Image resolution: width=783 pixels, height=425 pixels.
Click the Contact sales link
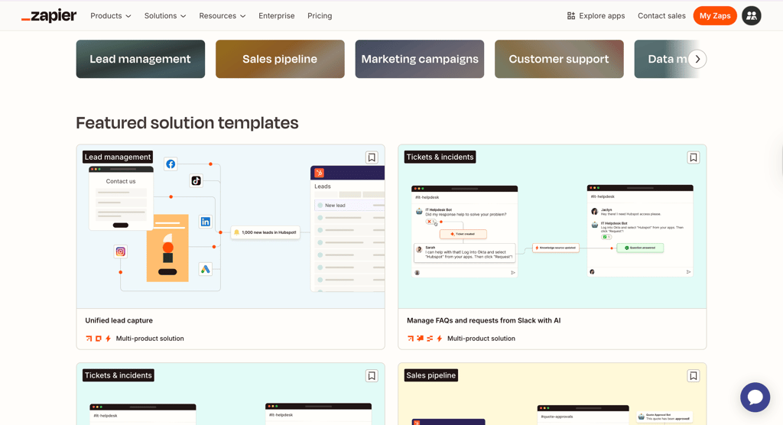[661, 16]
